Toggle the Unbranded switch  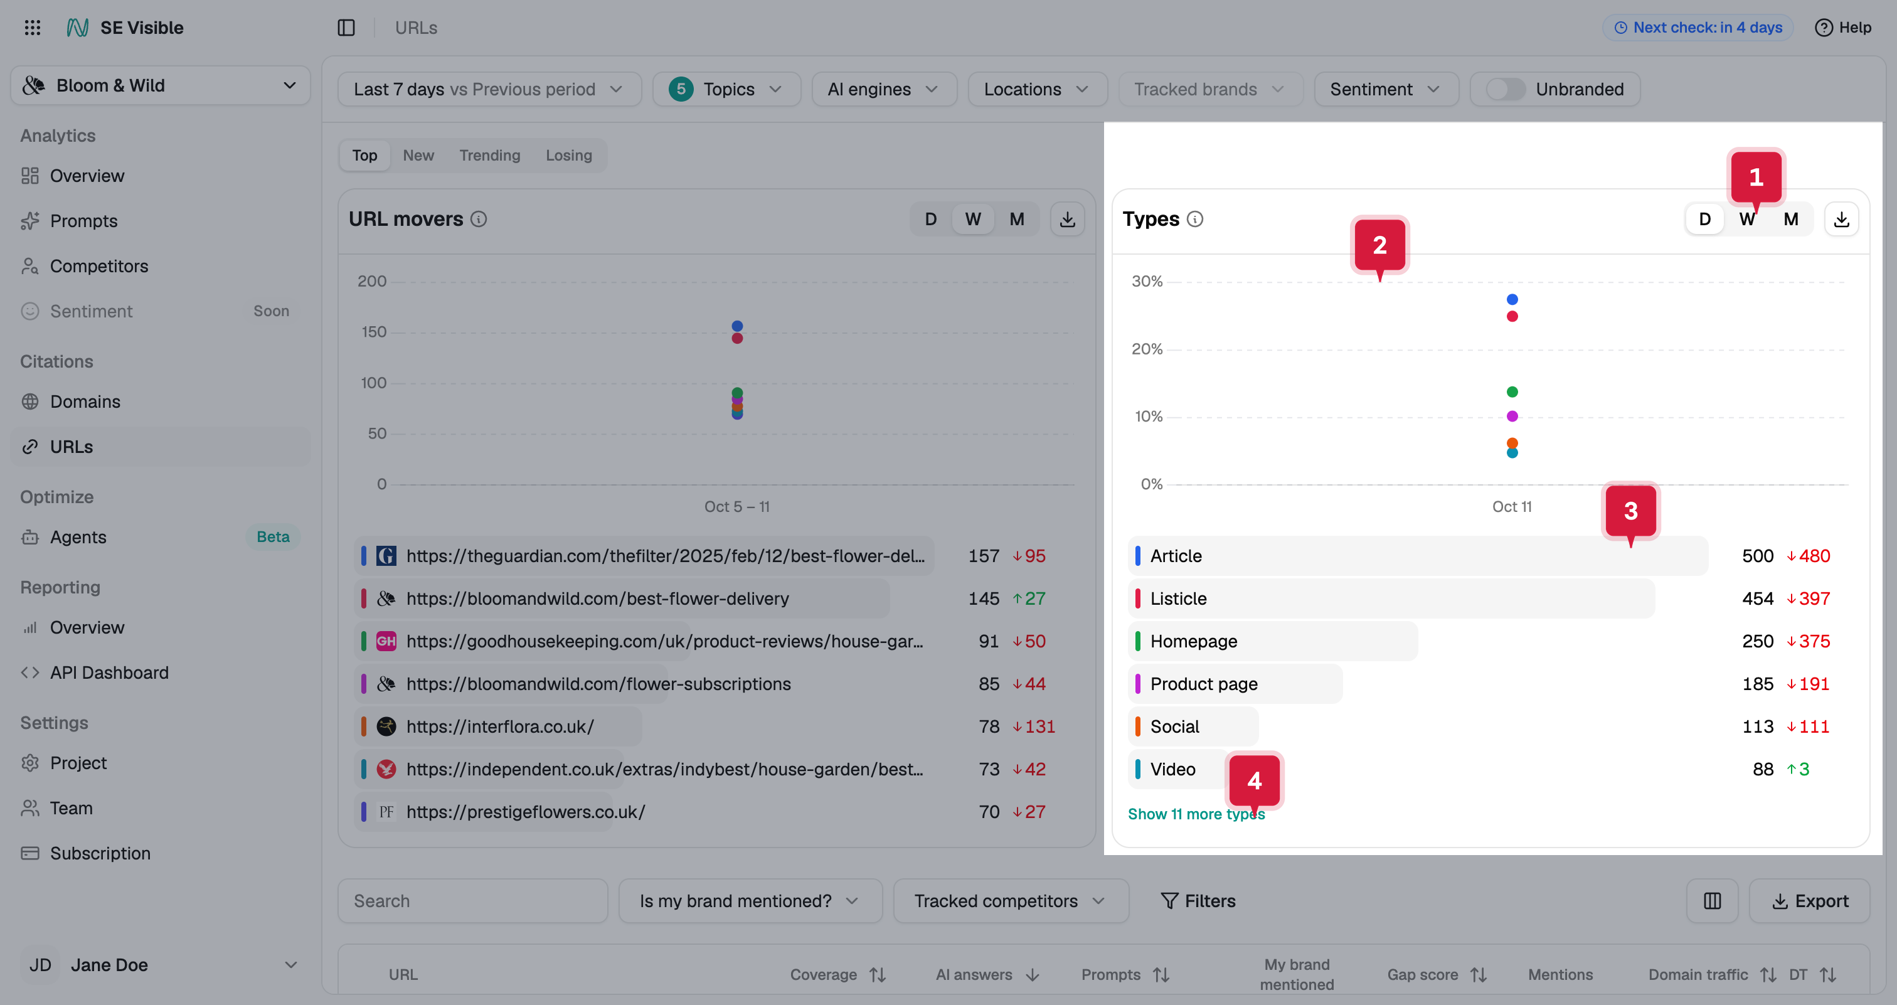(1504, 89)
